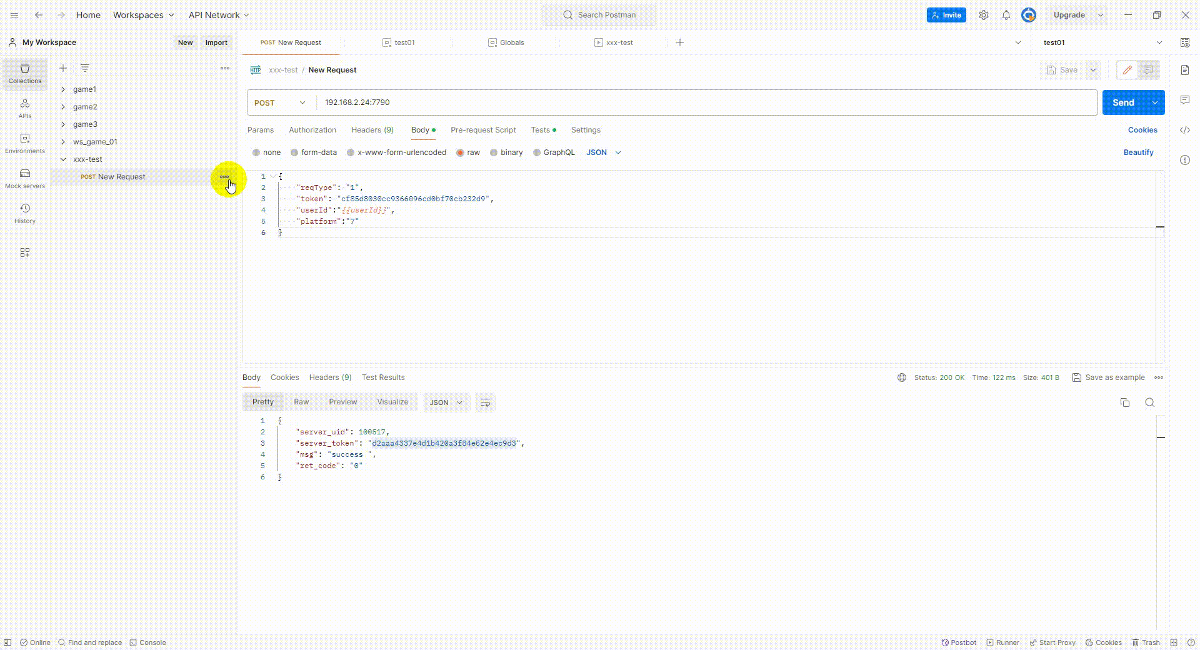1200x650 pixels.
Task: Open the response JSON format dropdown
Action: tap(446, 402)
